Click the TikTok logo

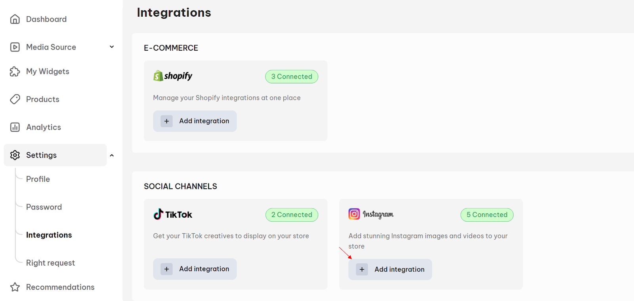(173, 214)
